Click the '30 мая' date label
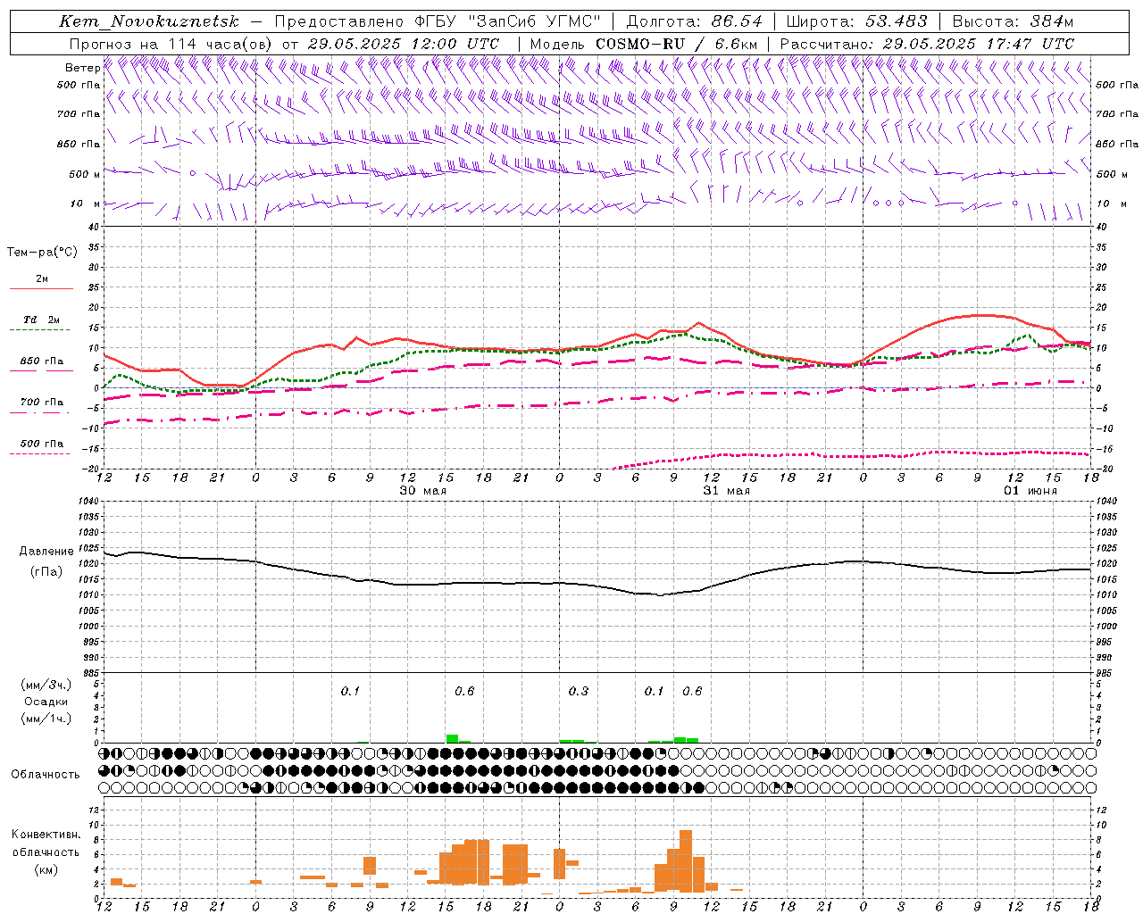This screenshot has width=1143, height=914. click(x=422, y=491)
